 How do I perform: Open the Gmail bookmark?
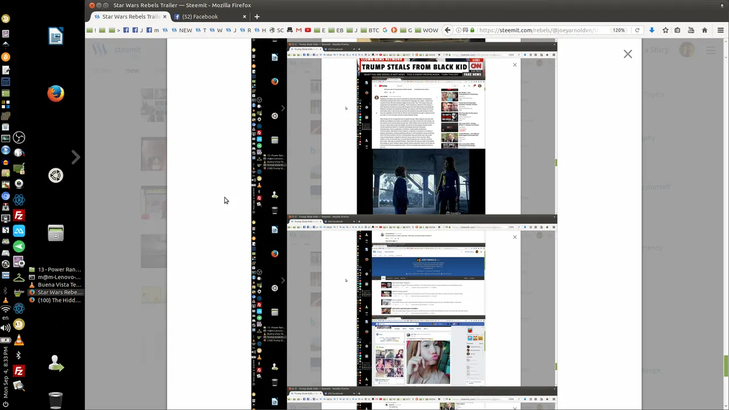click(298, 30)
